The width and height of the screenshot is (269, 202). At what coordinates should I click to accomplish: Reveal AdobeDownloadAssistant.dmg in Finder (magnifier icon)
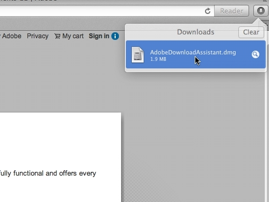256,54
